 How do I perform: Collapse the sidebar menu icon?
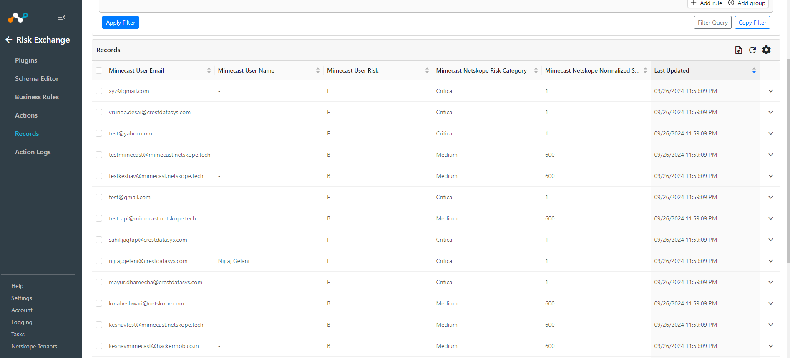point(61,17)
